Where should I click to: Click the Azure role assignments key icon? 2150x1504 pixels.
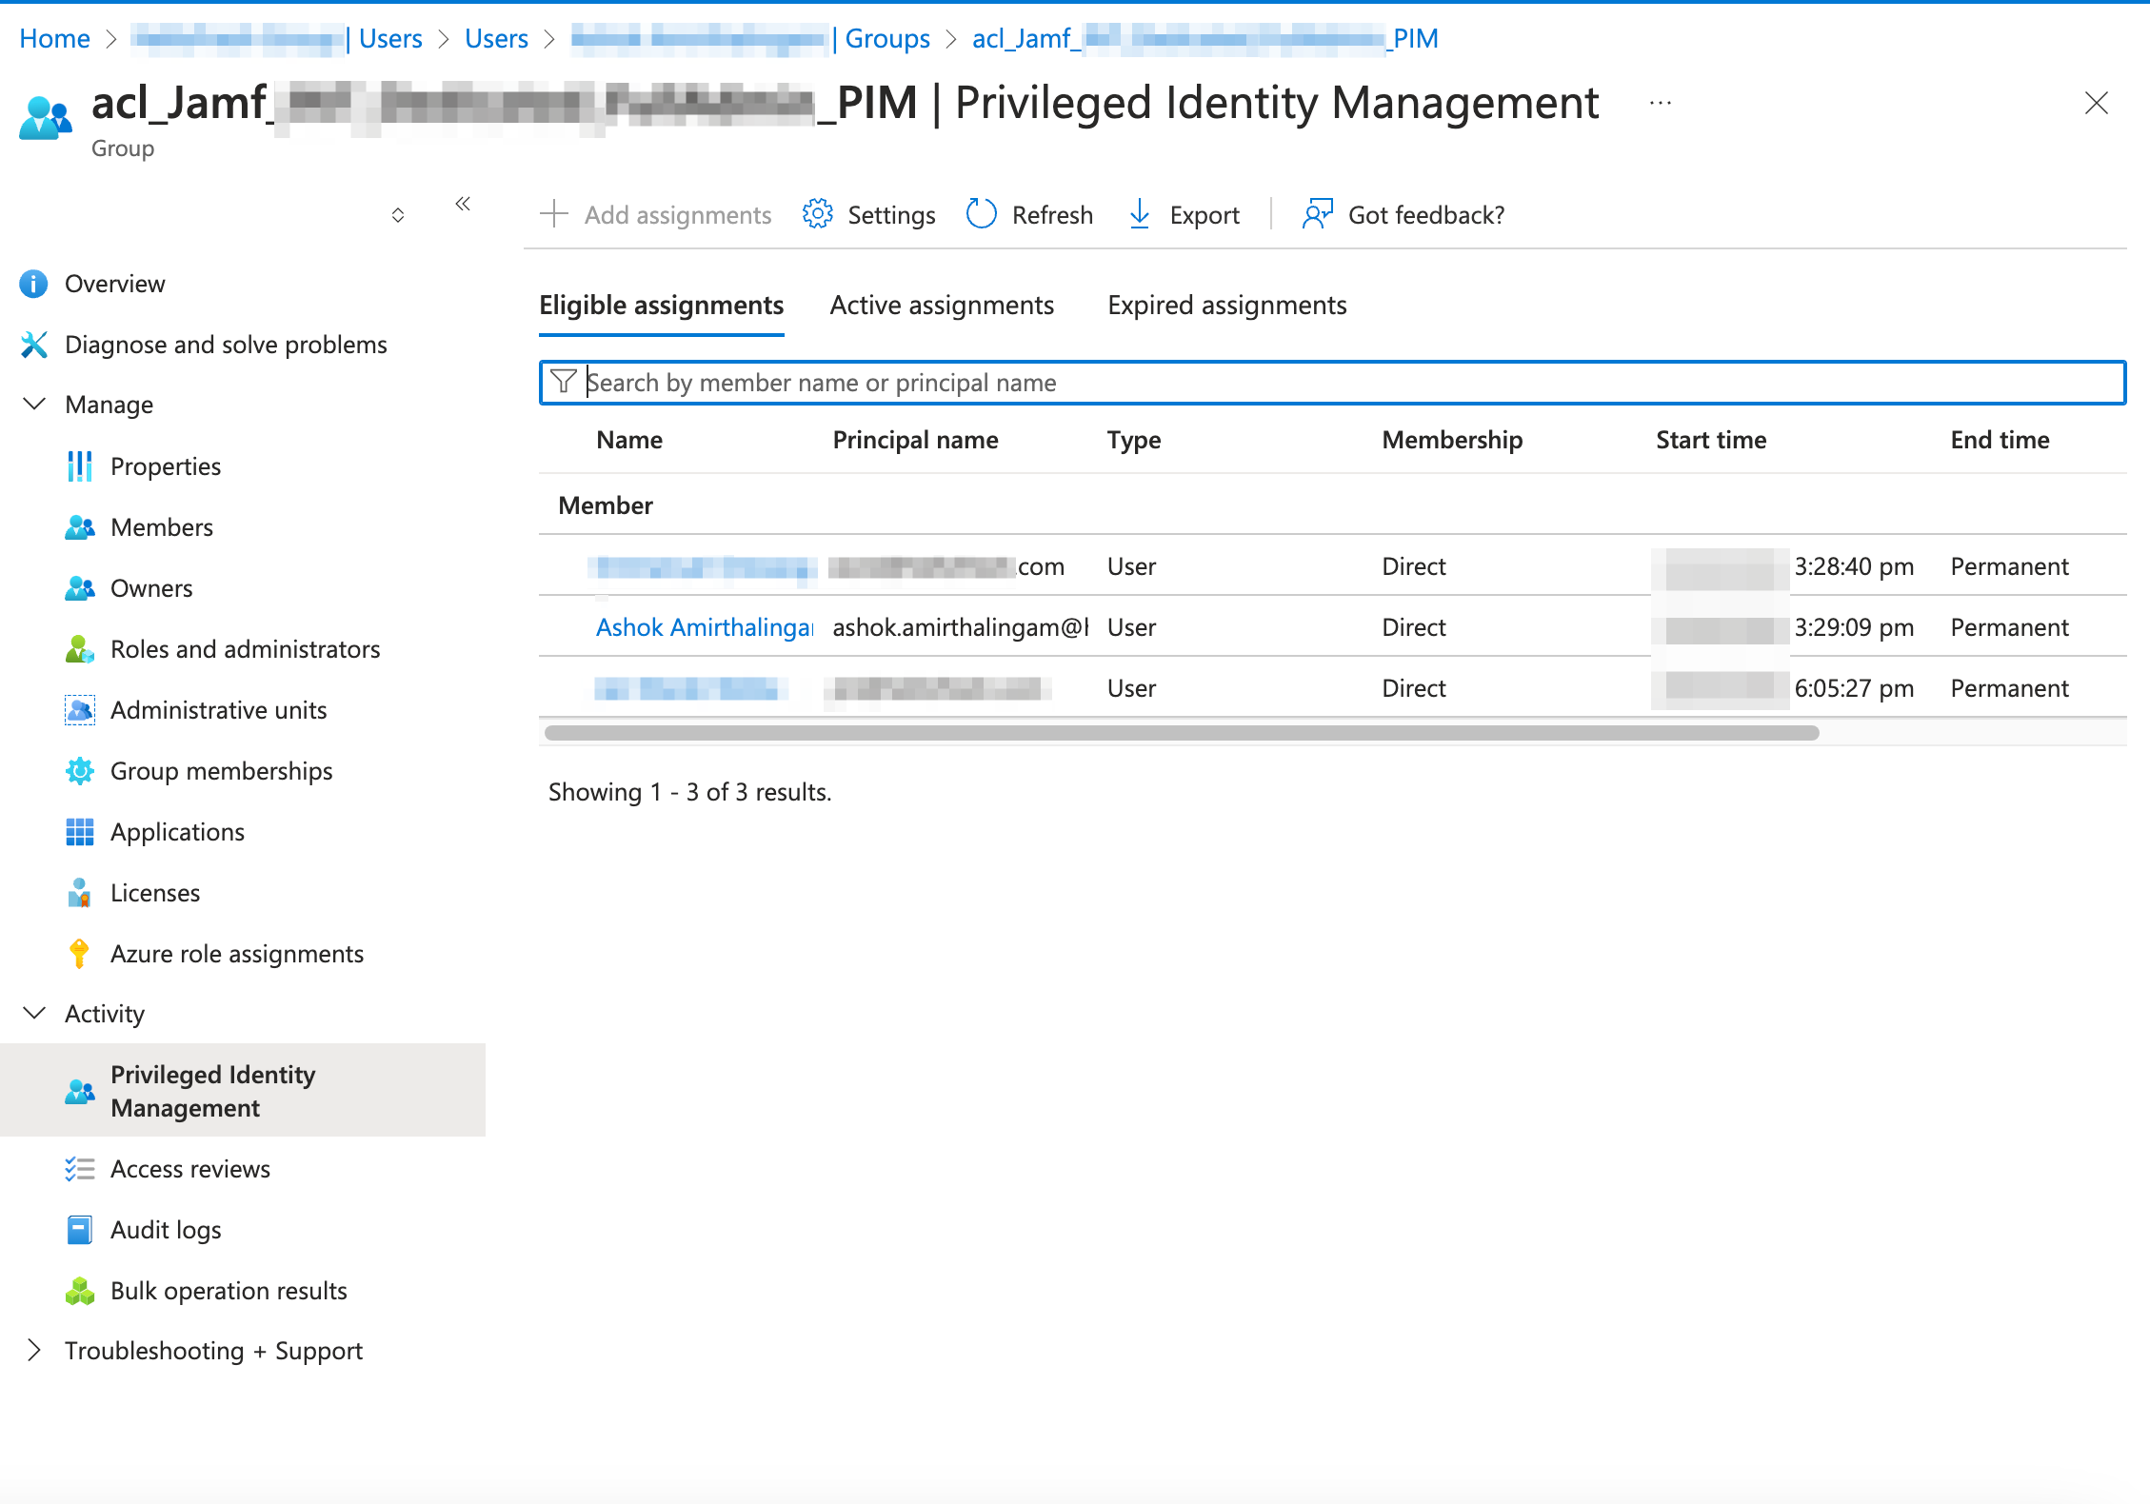click(x=80, y=954)
